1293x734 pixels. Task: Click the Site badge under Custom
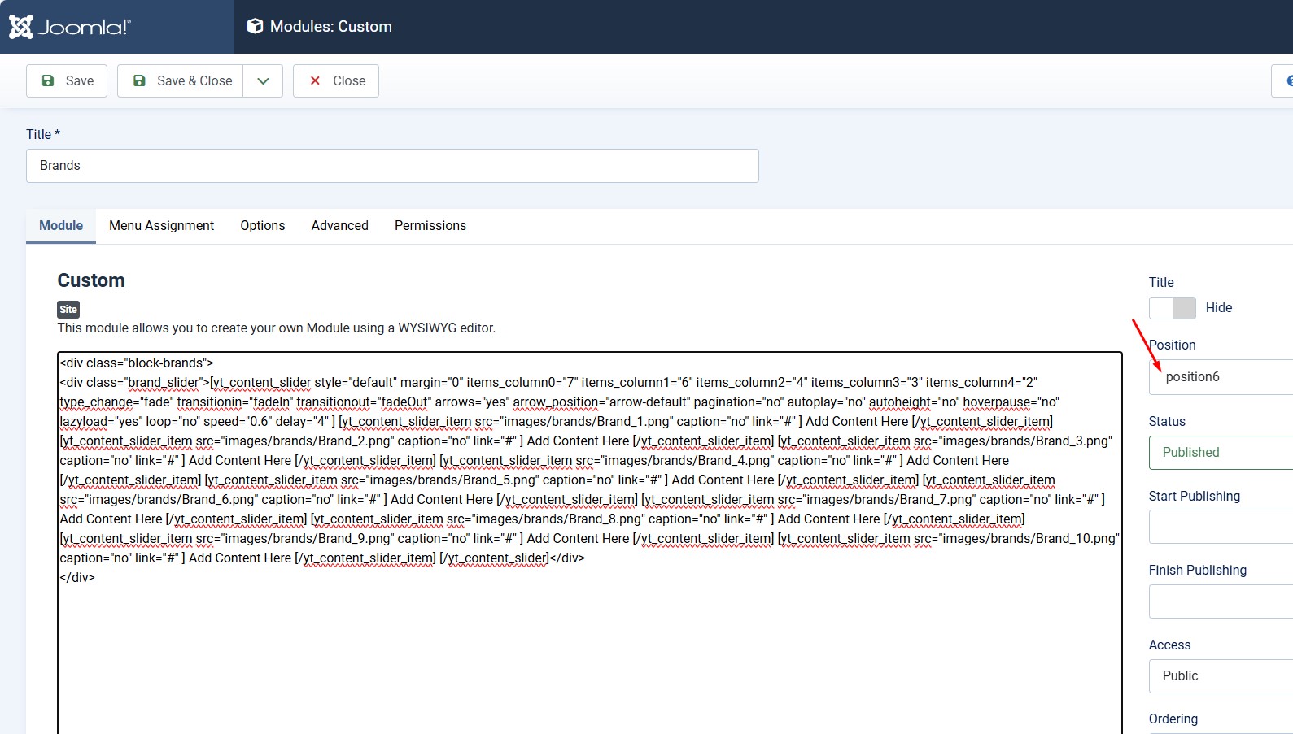click(68, 309)
